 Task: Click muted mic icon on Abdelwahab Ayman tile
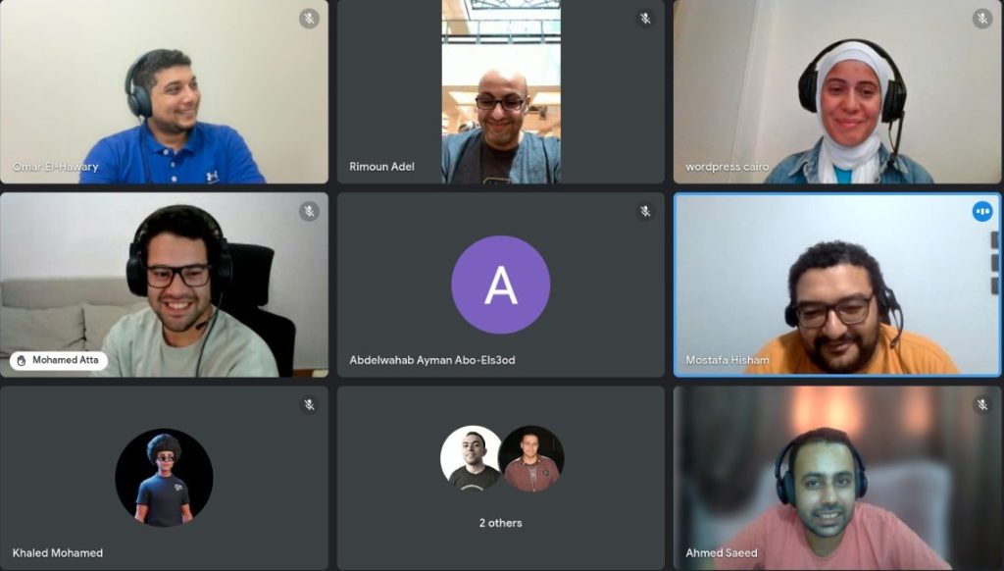pyautogui.click(x=646, y=211)
